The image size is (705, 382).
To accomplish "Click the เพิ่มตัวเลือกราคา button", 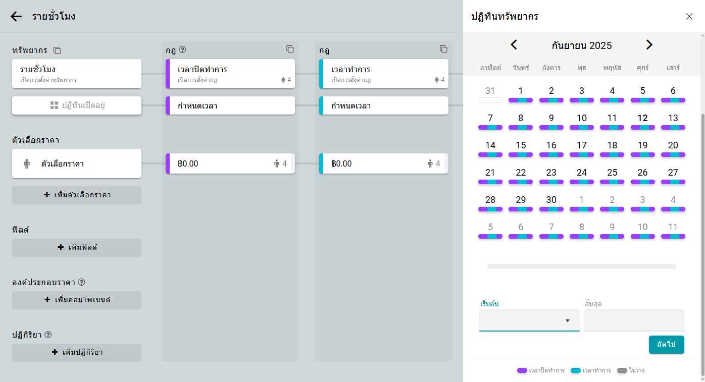I will tap(77, 195).
